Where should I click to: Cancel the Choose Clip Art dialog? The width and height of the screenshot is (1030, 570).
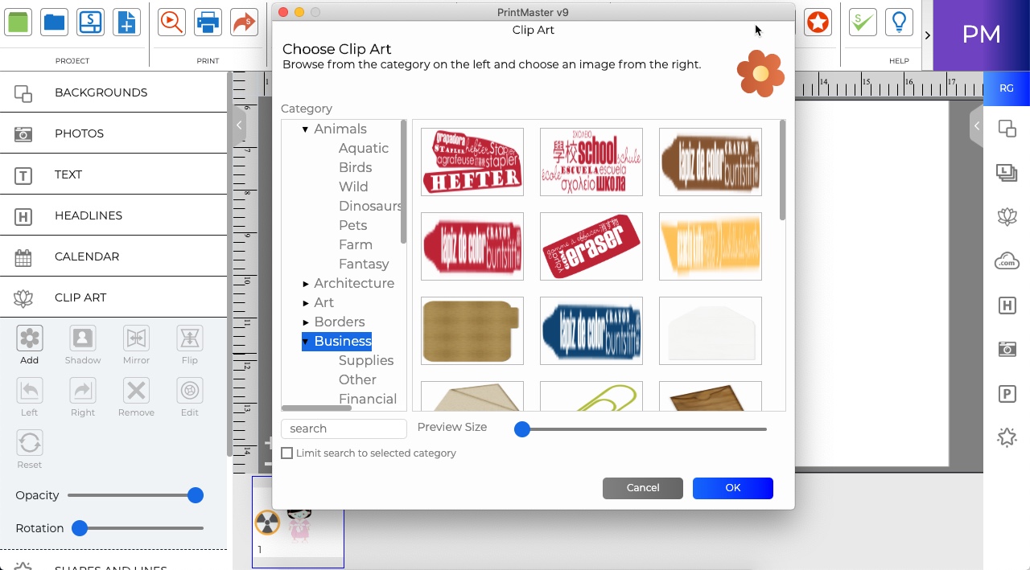pos(642,488)
